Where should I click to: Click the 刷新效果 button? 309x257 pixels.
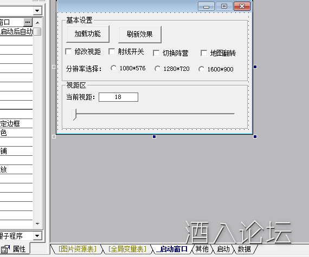140,34
